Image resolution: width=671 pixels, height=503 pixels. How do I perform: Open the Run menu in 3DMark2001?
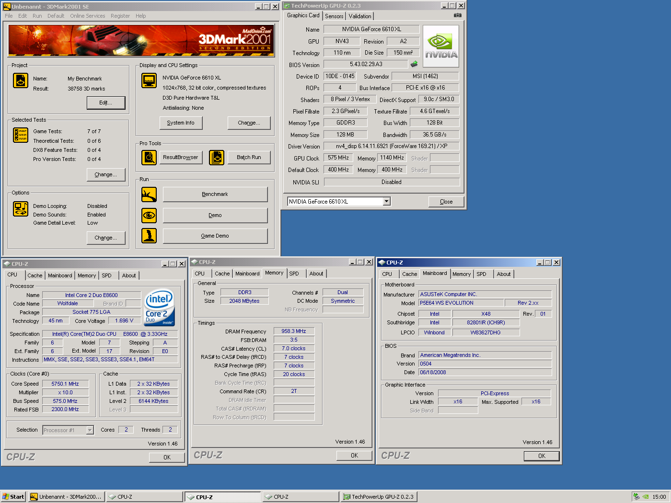point(37,16)
